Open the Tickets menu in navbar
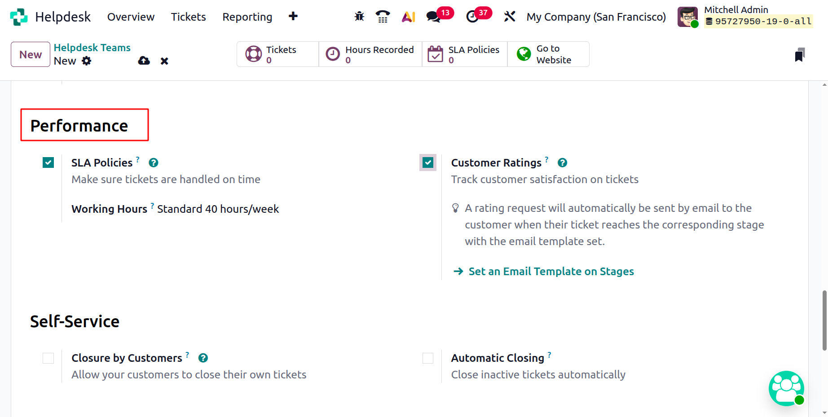 [188, 17]
